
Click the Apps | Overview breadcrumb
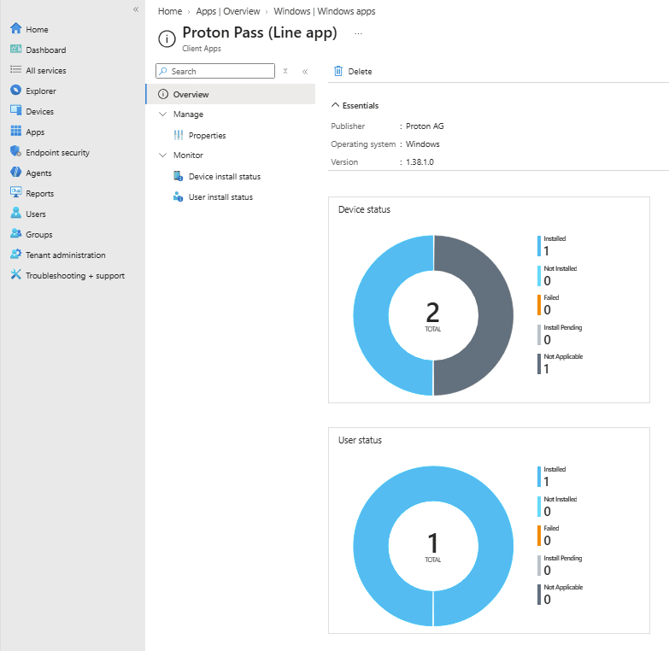click(x=228, y=11)
